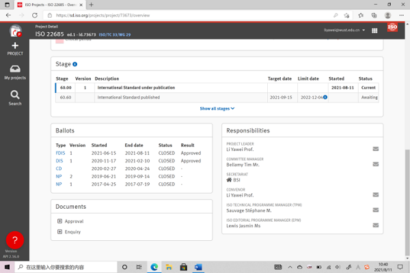Image resolution: width=410 pixels, height=273 pixels.
Task: Expand the Approval documents folder
Action: pos(60,221)
